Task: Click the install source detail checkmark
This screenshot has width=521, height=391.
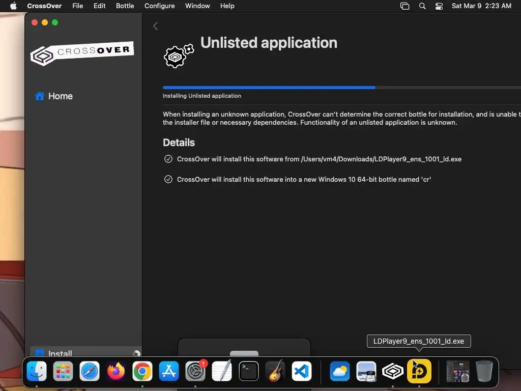Action: coord(168,159)
